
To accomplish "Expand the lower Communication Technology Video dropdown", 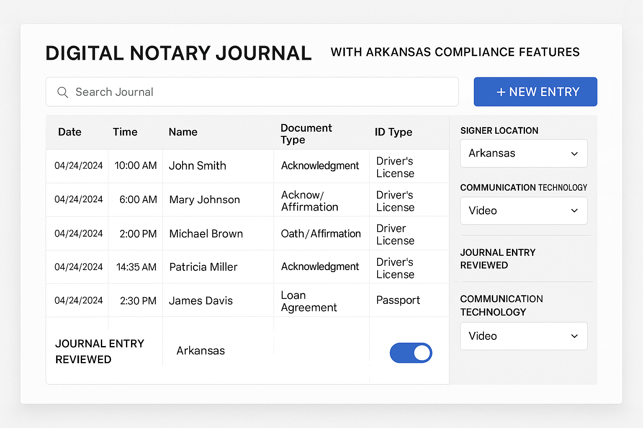I will (523, 336).
